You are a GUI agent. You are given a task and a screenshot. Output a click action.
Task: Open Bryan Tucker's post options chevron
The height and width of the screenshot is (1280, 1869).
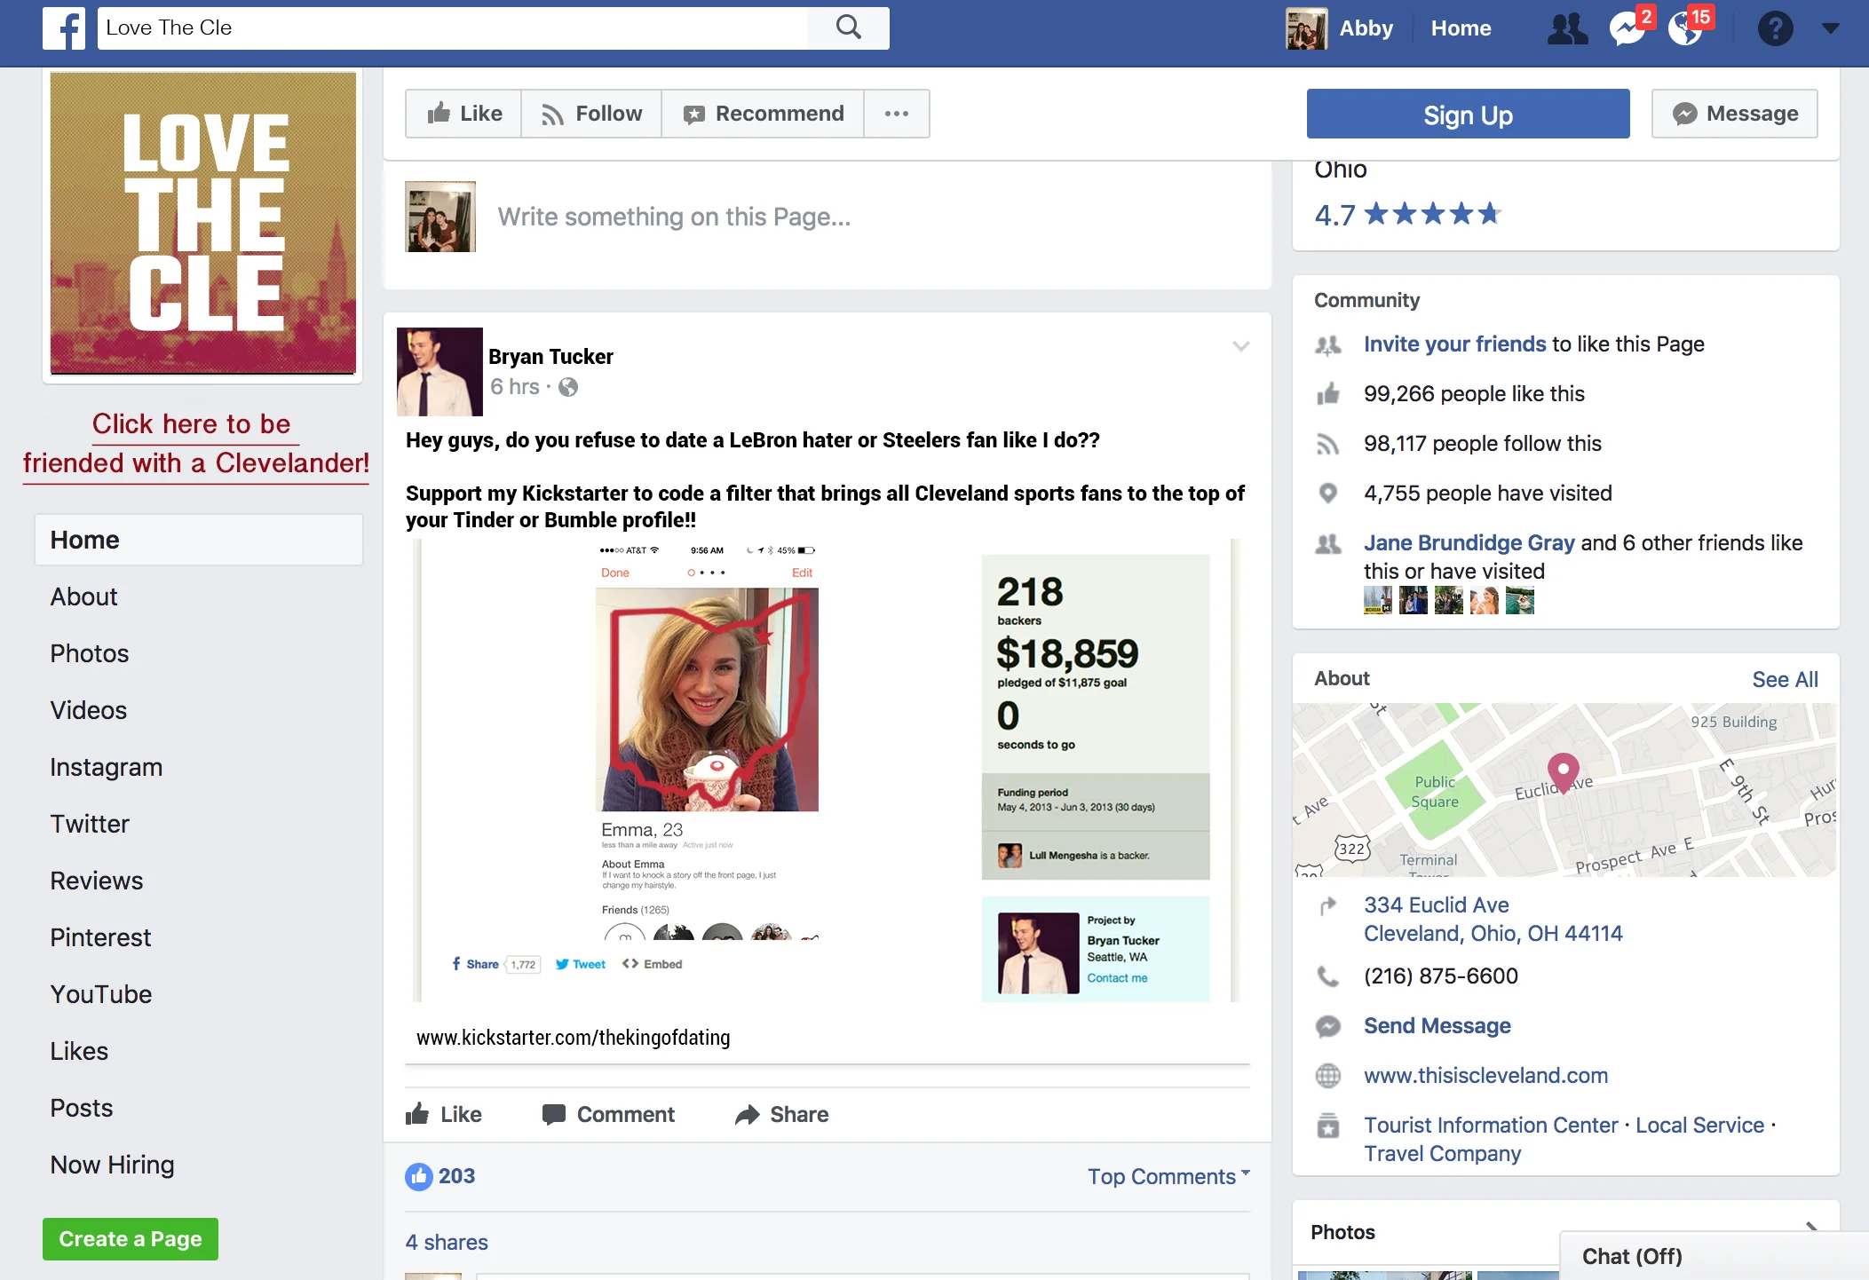click(x=1240, y=346)
